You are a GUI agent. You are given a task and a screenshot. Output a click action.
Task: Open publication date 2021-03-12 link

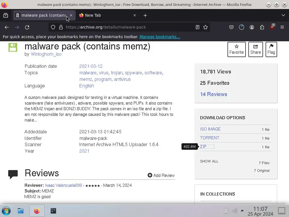(91, 66)
